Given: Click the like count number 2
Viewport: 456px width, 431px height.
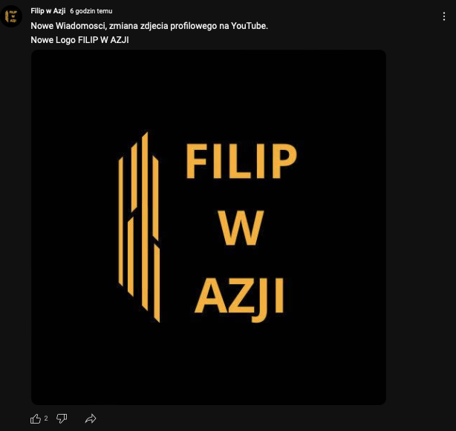Looking at the screenshot, I should (x=46, y=418).
